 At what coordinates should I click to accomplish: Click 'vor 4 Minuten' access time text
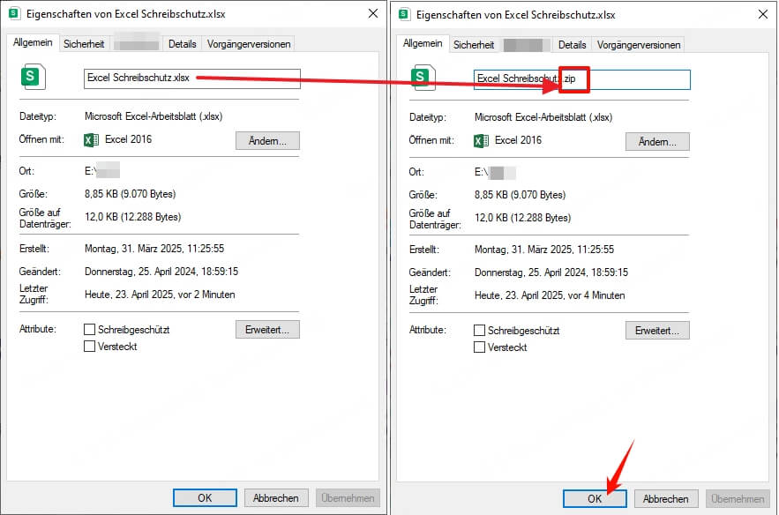click(x=596, y=295)
